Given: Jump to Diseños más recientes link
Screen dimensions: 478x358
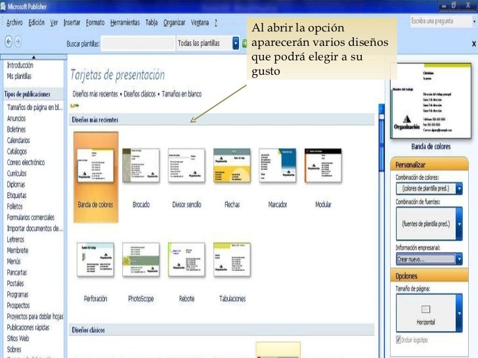Looking at the screenshot, I should pos(95,94).
